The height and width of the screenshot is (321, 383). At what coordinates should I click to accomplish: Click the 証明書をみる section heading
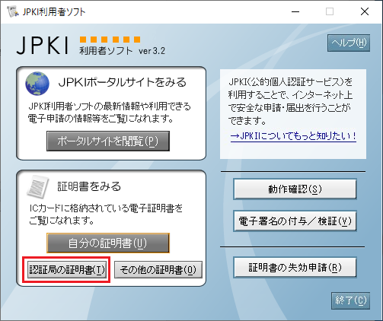[89, 186]
